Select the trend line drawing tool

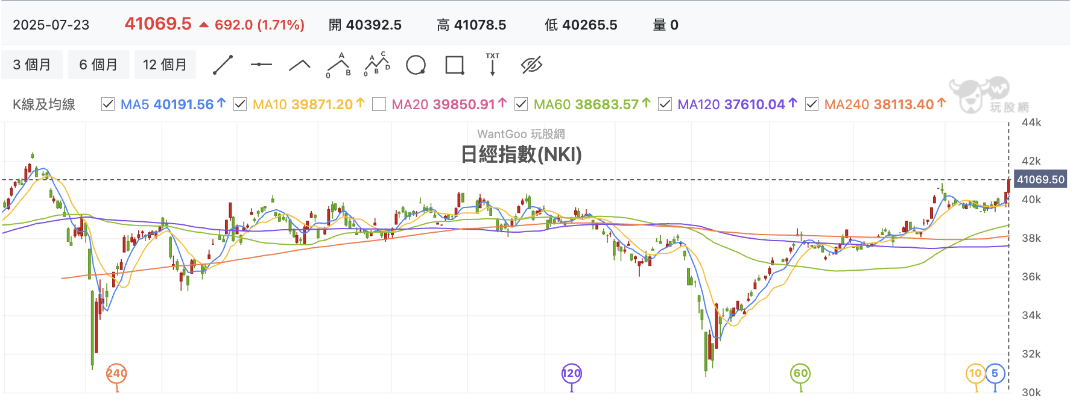[x=223, y=65]
